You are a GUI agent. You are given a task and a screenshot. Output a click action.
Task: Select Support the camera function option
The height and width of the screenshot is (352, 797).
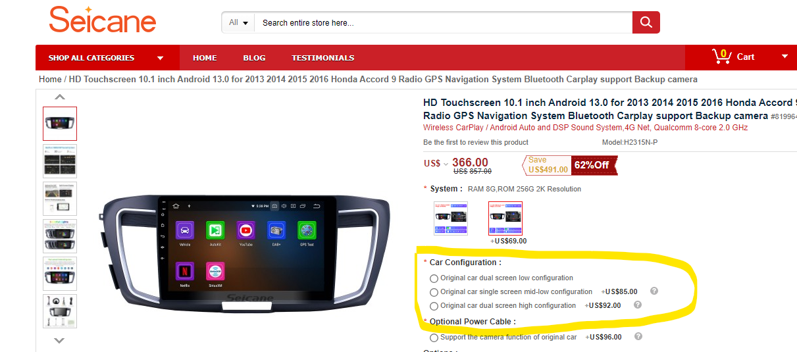(x=434, y=338)
